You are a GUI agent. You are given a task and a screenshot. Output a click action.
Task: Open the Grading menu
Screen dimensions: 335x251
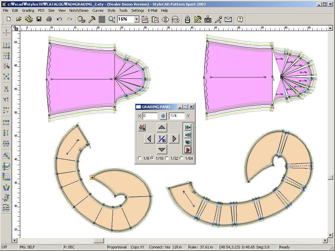[28, 10]
